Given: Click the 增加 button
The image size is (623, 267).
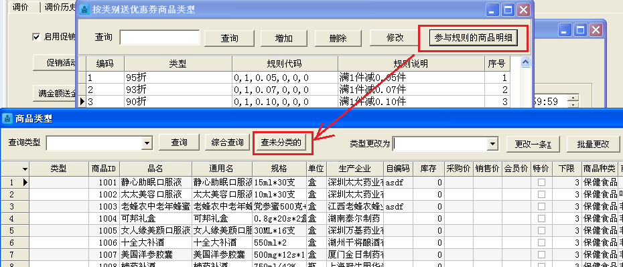Looking at the screenshot, I should pos(283,38).
